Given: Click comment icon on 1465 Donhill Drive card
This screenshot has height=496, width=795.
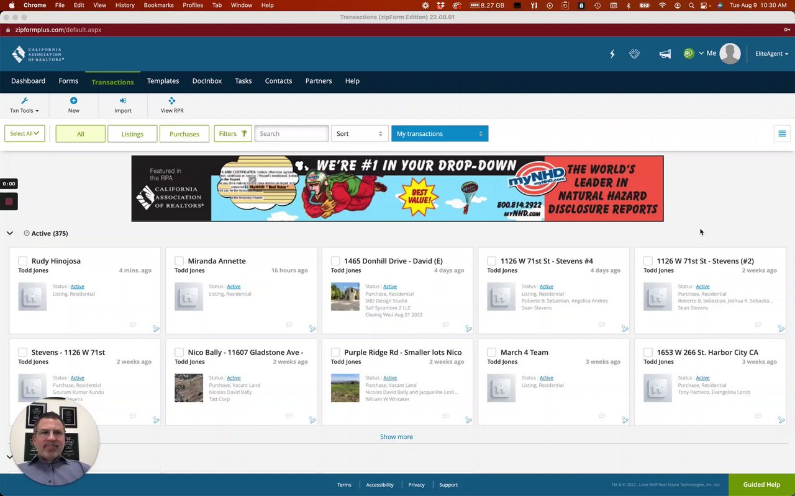Looking at the screenshot, I should tap(445, 324).
